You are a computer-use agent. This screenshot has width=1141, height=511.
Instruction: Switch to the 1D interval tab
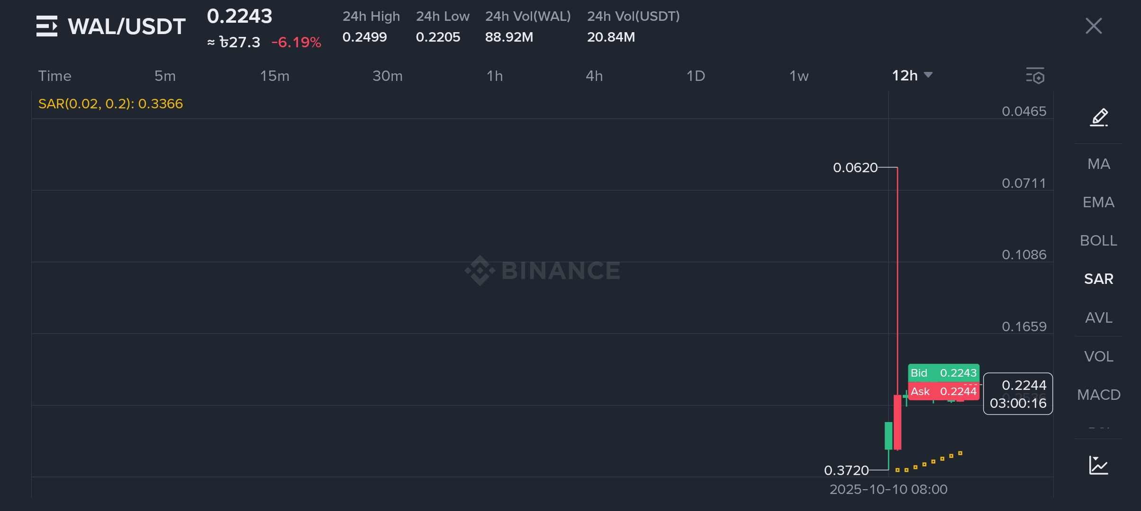[x=696, y=76]
